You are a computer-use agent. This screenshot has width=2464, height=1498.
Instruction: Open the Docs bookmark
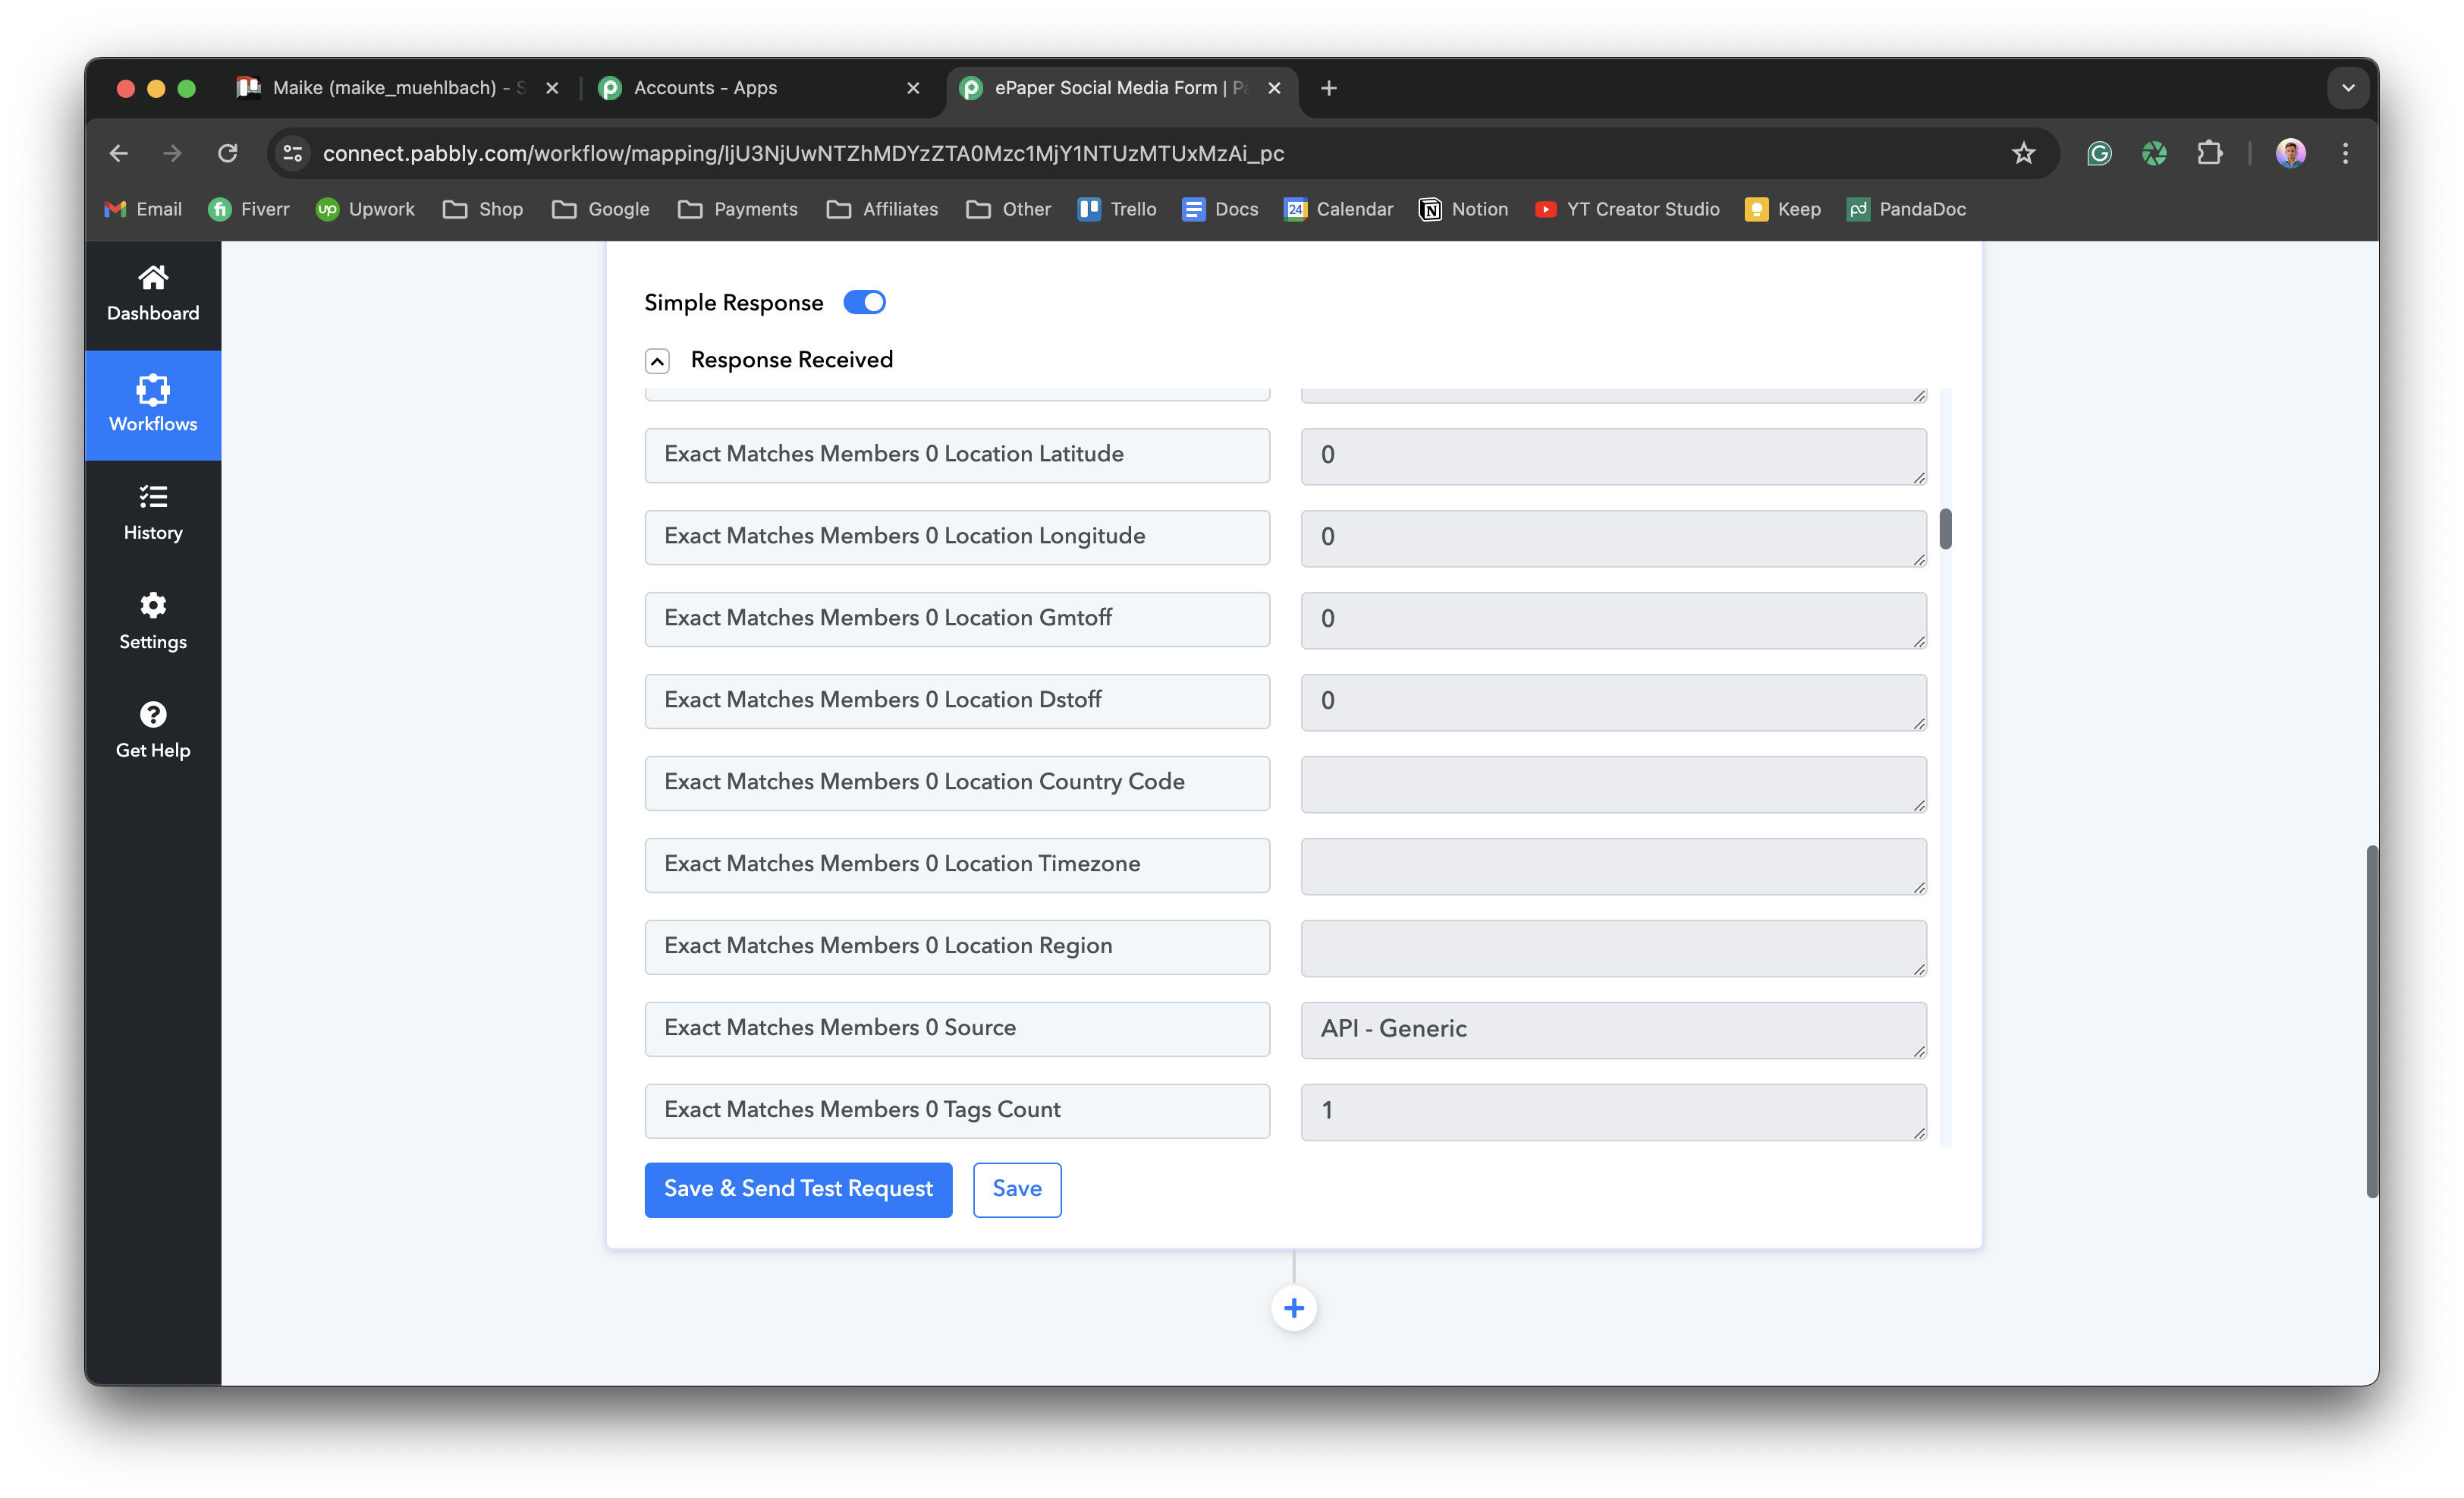click(x=1220, y=209)
